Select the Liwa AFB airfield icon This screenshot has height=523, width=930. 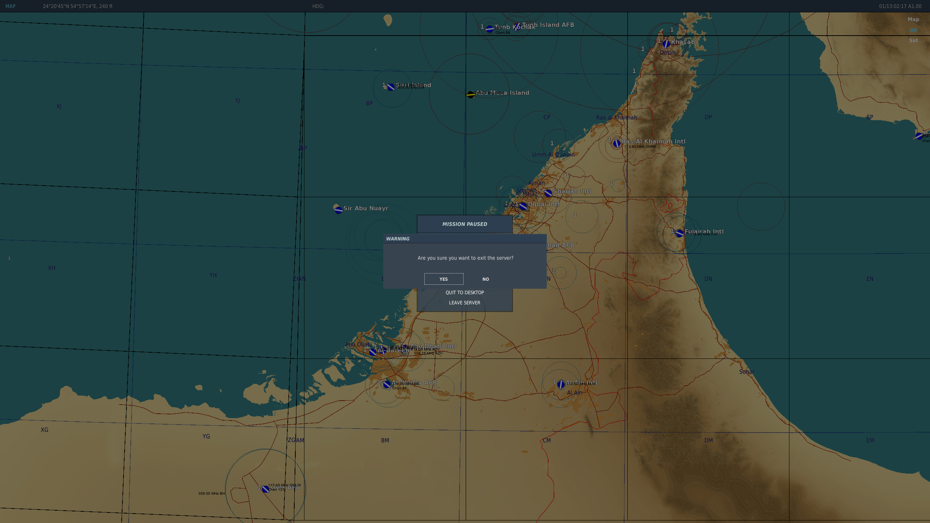pos(266,489)
